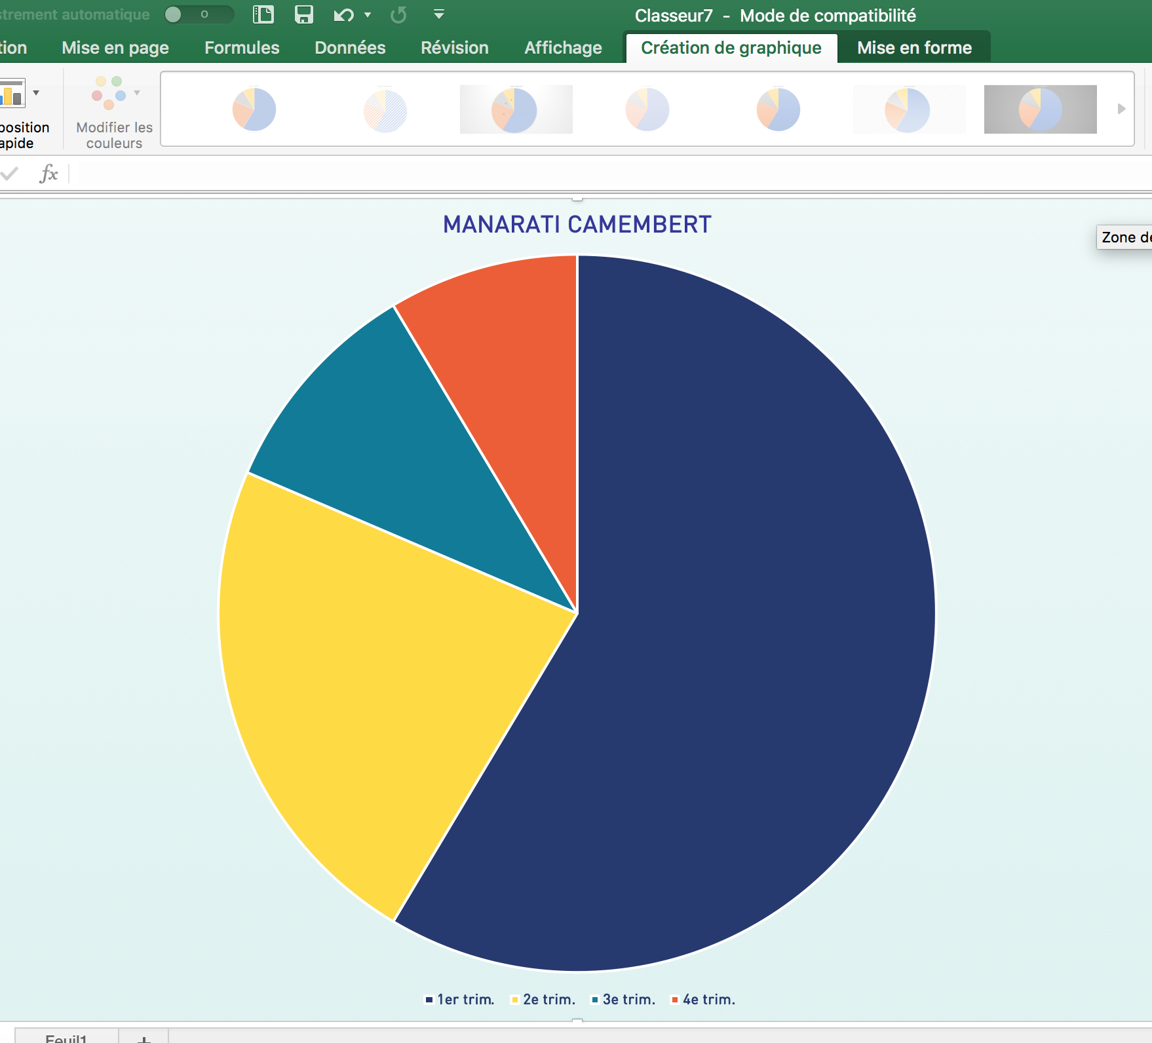The width and height of the screenshot is (1152, 1043).
Task: Select the dark gray background chart style
Action: [1040, 109]
